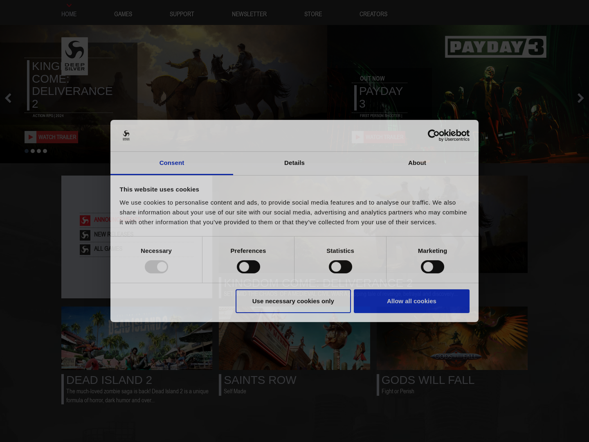
Task: Open the Kingdom Come Deliverance 2 hero title
Action: pos(72,85)
